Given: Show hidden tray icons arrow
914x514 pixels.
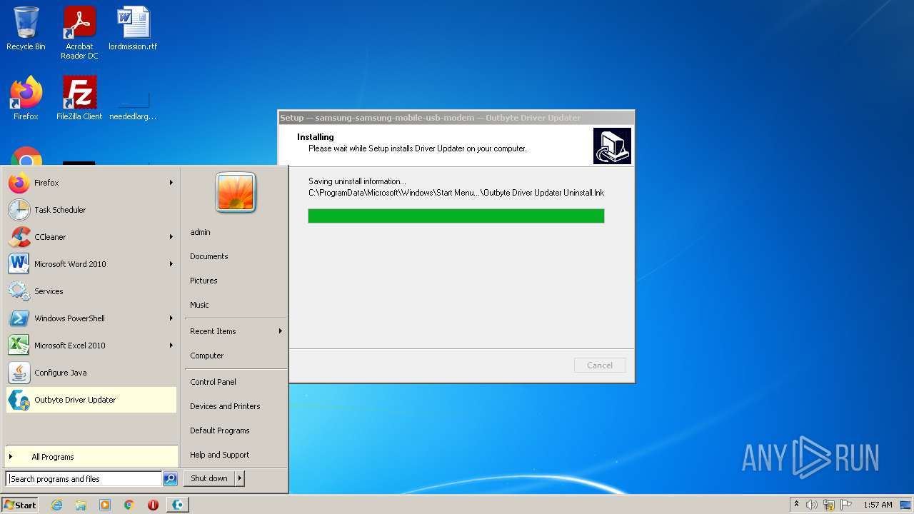Looking at the screenshot, I should tap(796, 505).
